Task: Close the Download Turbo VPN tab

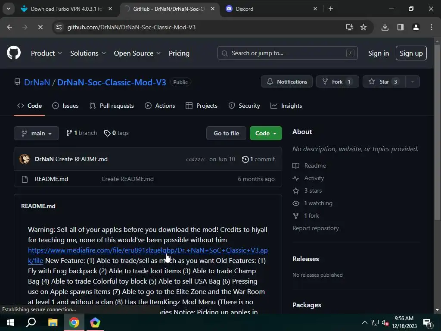Action: 110,9
